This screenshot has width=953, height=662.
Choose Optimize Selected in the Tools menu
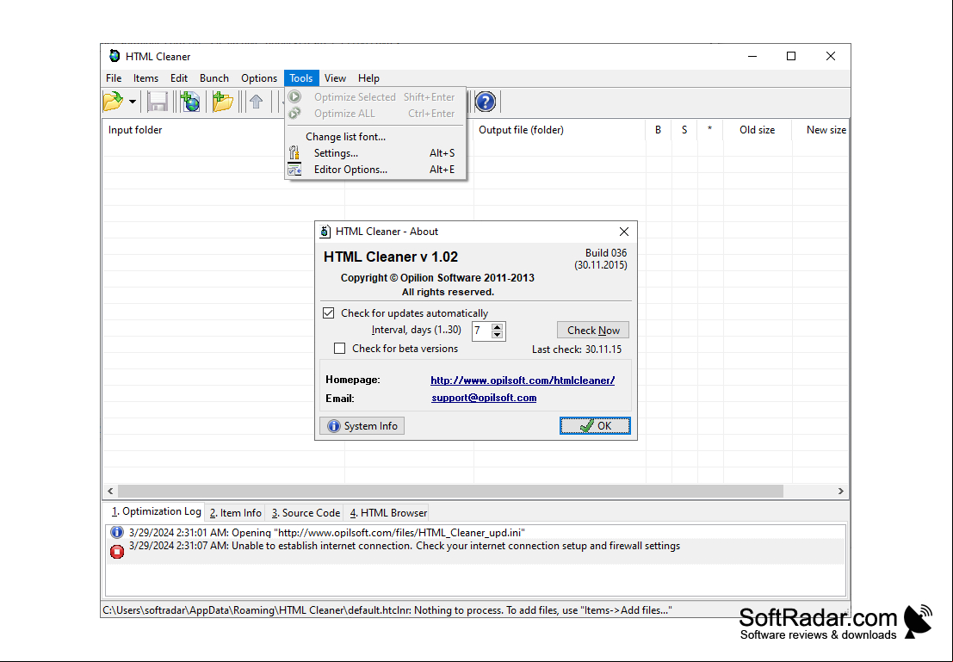[x=375, y=97]
